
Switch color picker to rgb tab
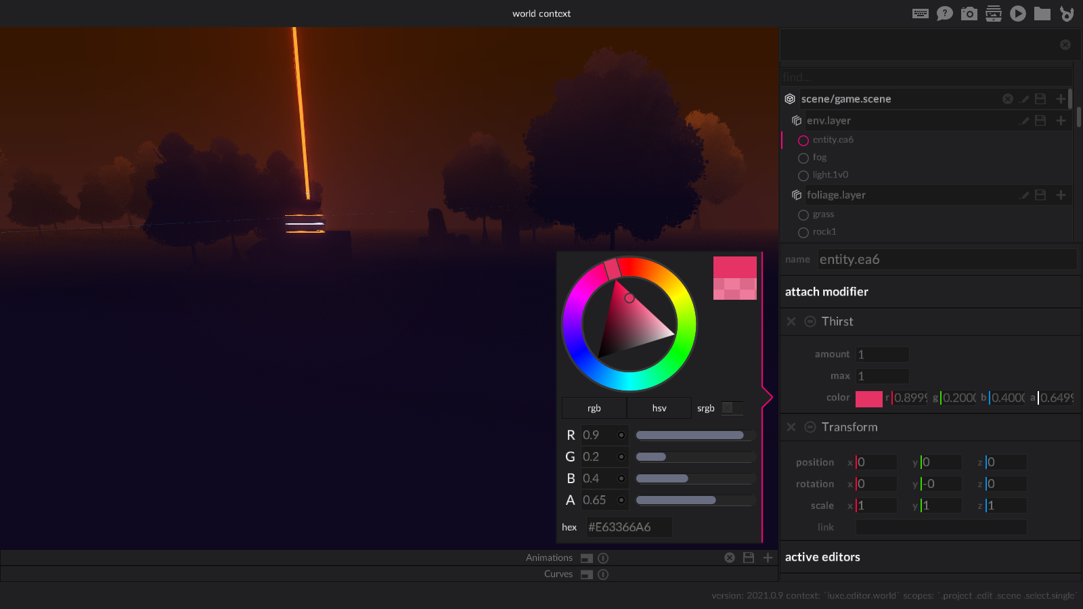pos(594,408)
